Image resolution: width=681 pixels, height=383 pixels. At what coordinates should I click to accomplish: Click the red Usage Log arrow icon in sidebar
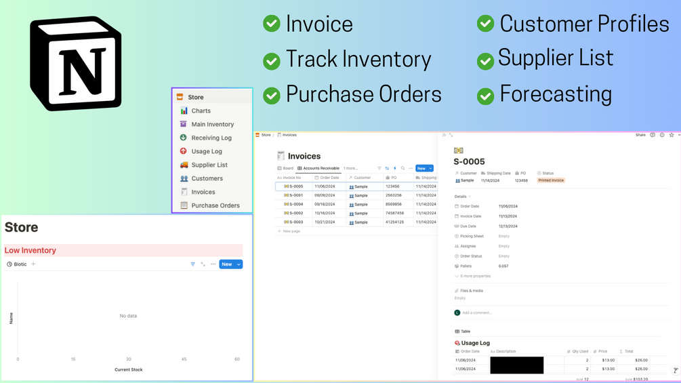coord(183,151)
